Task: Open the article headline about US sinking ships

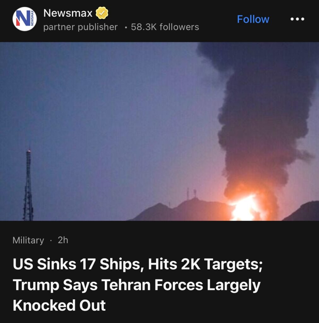Action: (138, 285)
